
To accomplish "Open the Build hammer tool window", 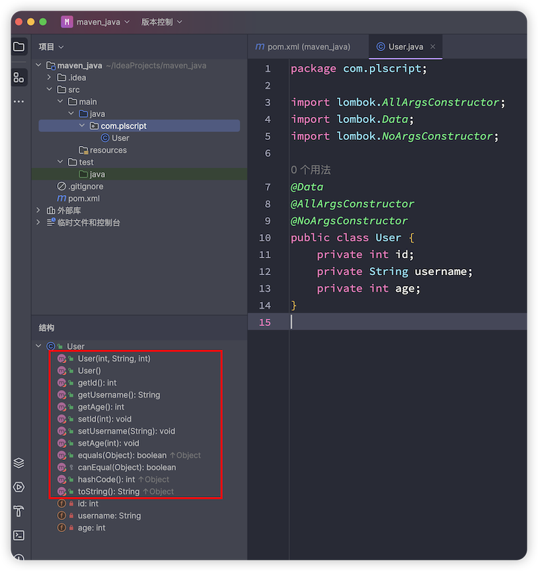I will [19, 511].
